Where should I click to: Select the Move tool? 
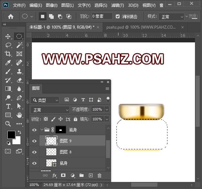tap(8, 37)
